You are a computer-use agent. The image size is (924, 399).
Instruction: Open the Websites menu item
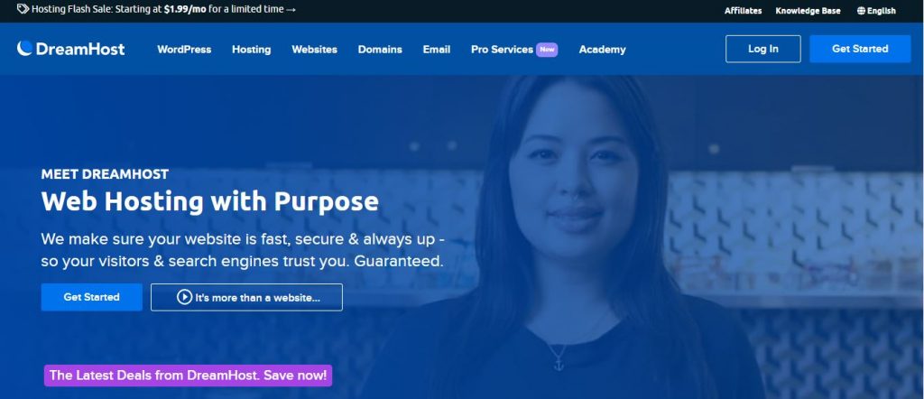(x=314, y=50)
